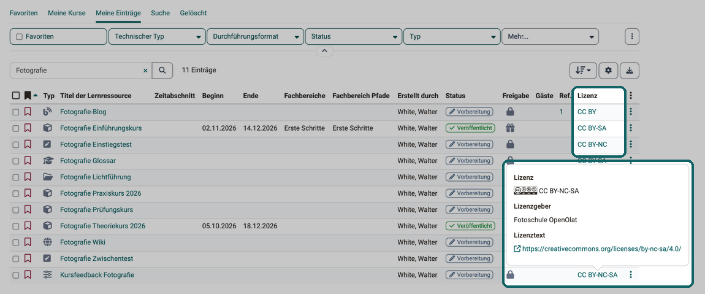Open the Gelöscht tab
The width and height of the screenshot is (705, 294).
tap(193, 13)
